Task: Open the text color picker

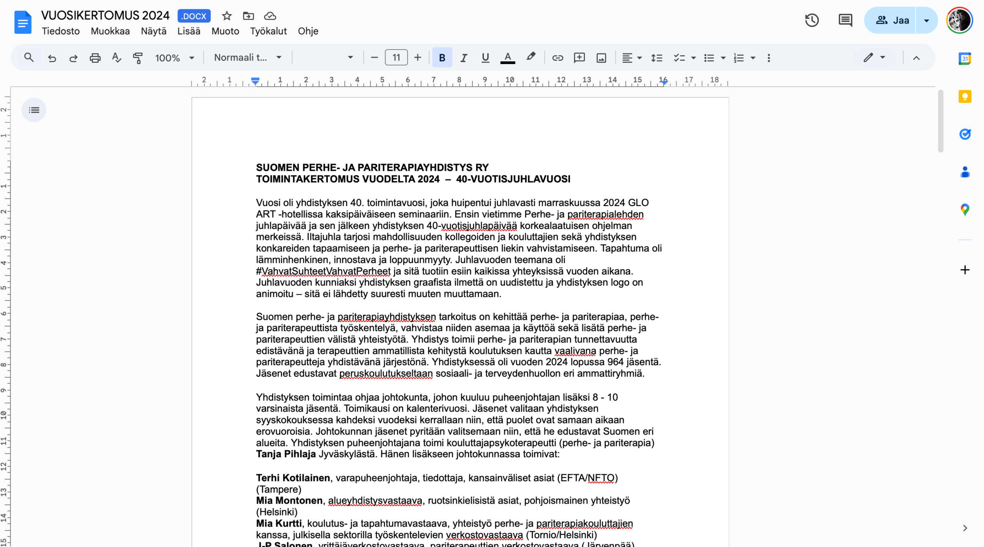Action: tap(507, 58)
